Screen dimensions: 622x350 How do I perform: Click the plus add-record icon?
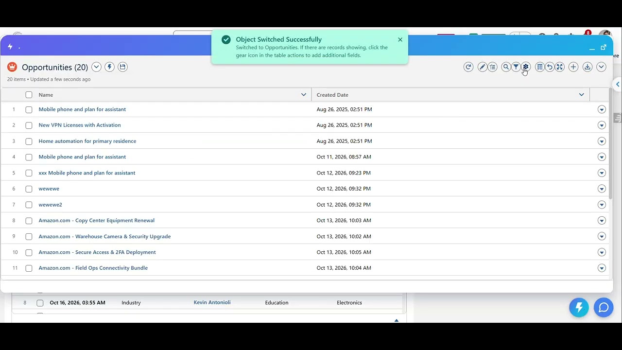(x=573, y=67)
